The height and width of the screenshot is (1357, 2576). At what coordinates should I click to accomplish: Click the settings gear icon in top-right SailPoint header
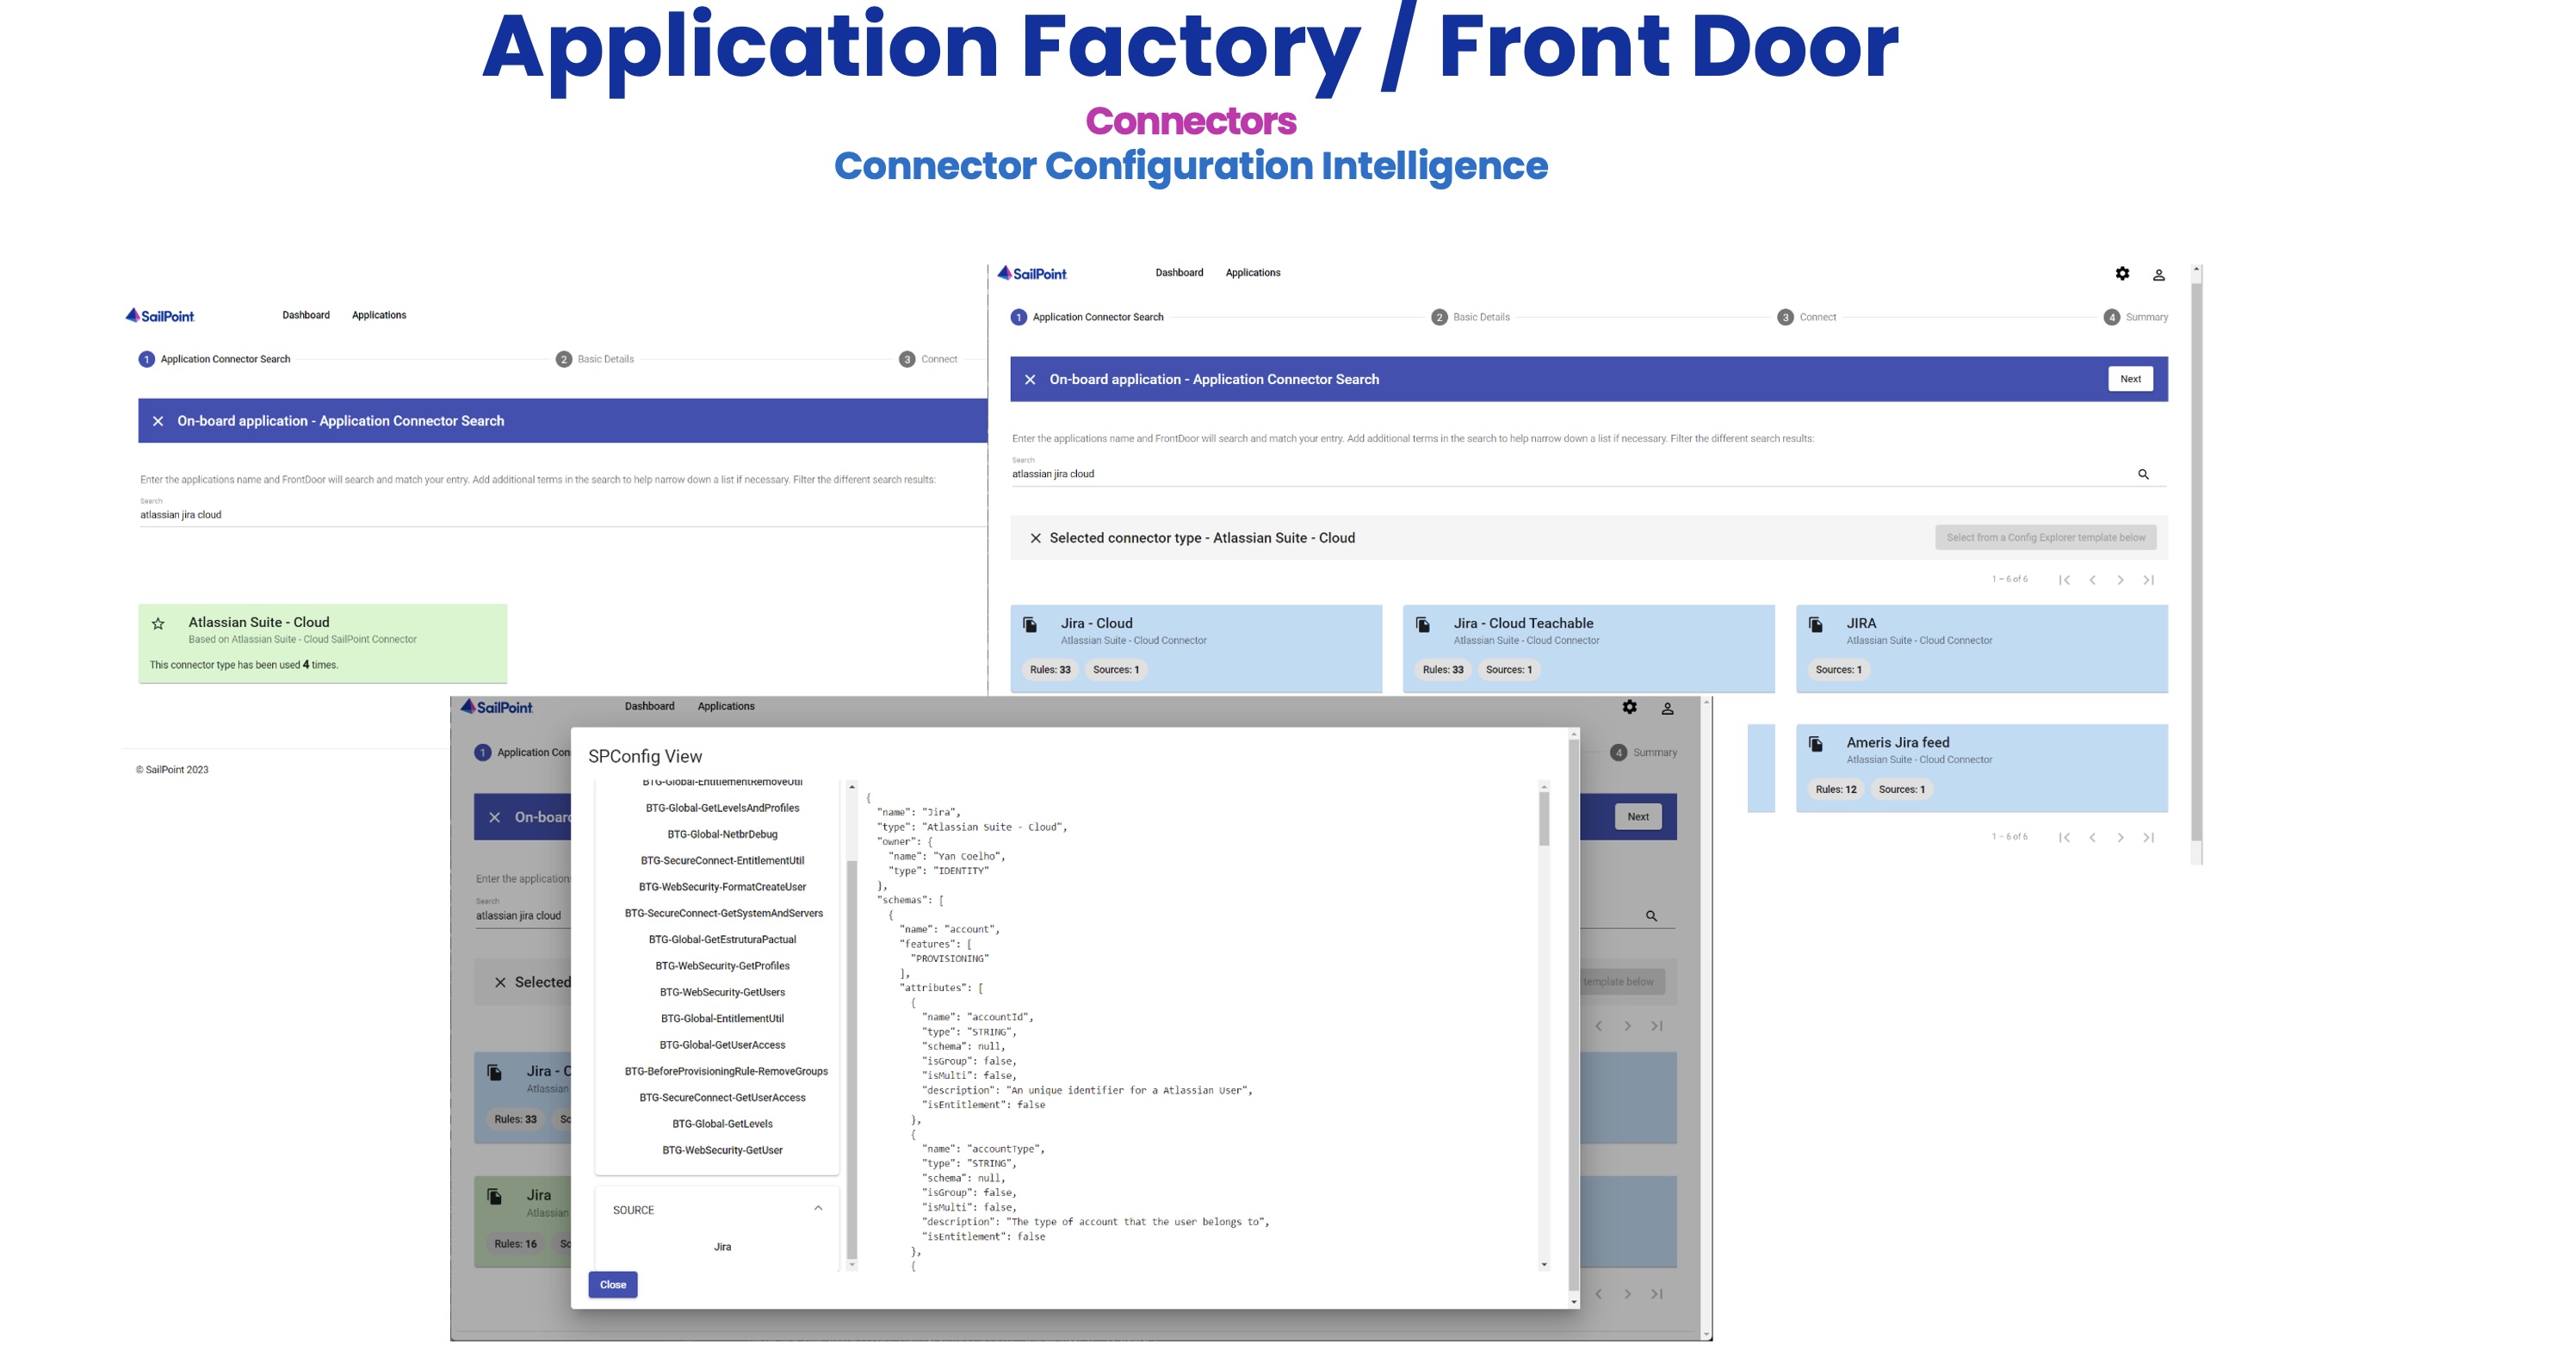click(2122, 274)
